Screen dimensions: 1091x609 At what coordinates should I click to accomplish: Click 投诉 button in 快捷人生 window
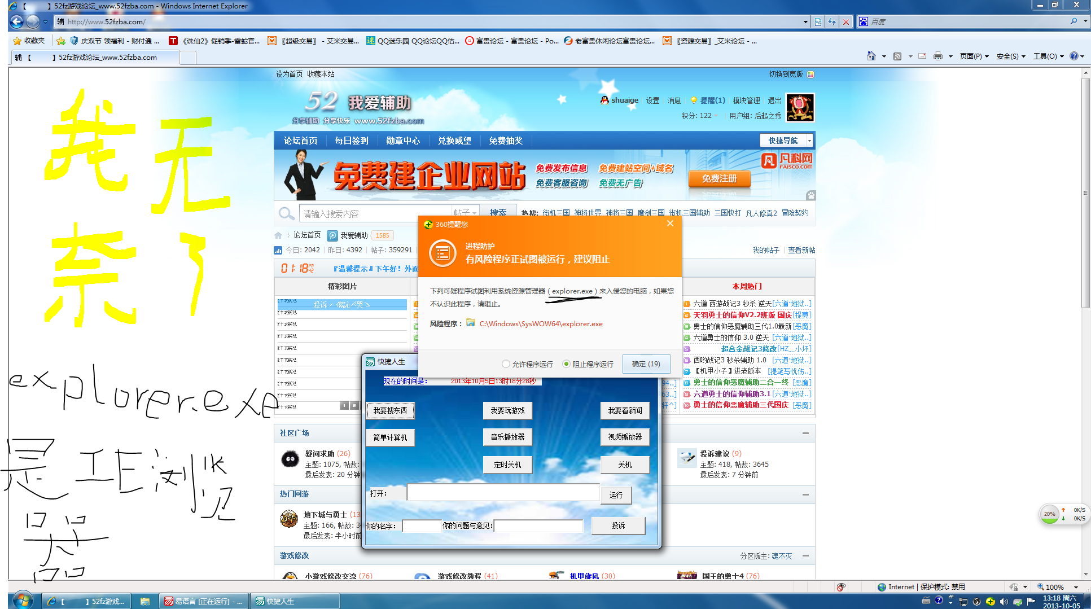pos(618,525)
